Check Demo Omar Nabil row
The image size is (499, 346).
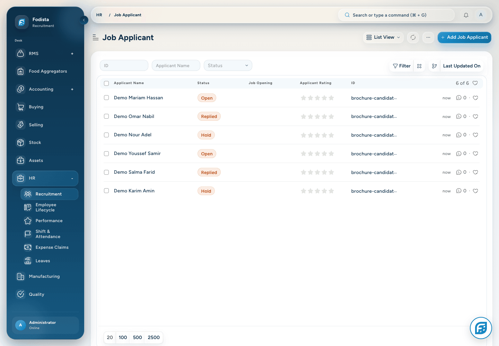point(106,117)
